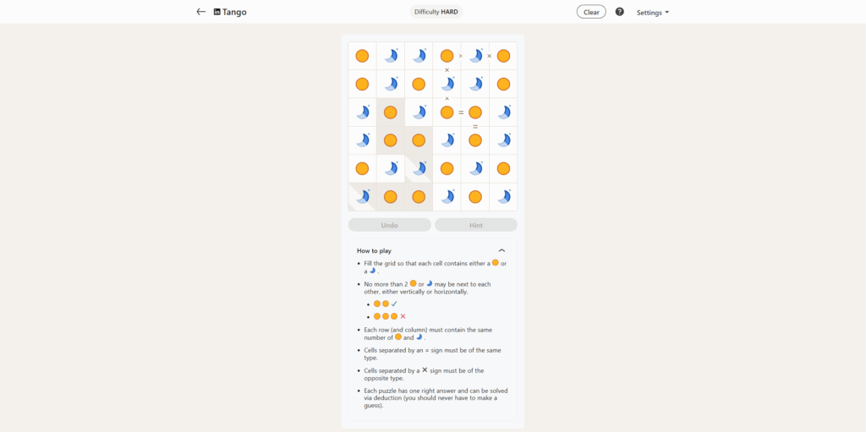Click the sun in the top-right grid cell
This screenshot has width=866, height=432.
pyautogui.click(x=503, y=56)
